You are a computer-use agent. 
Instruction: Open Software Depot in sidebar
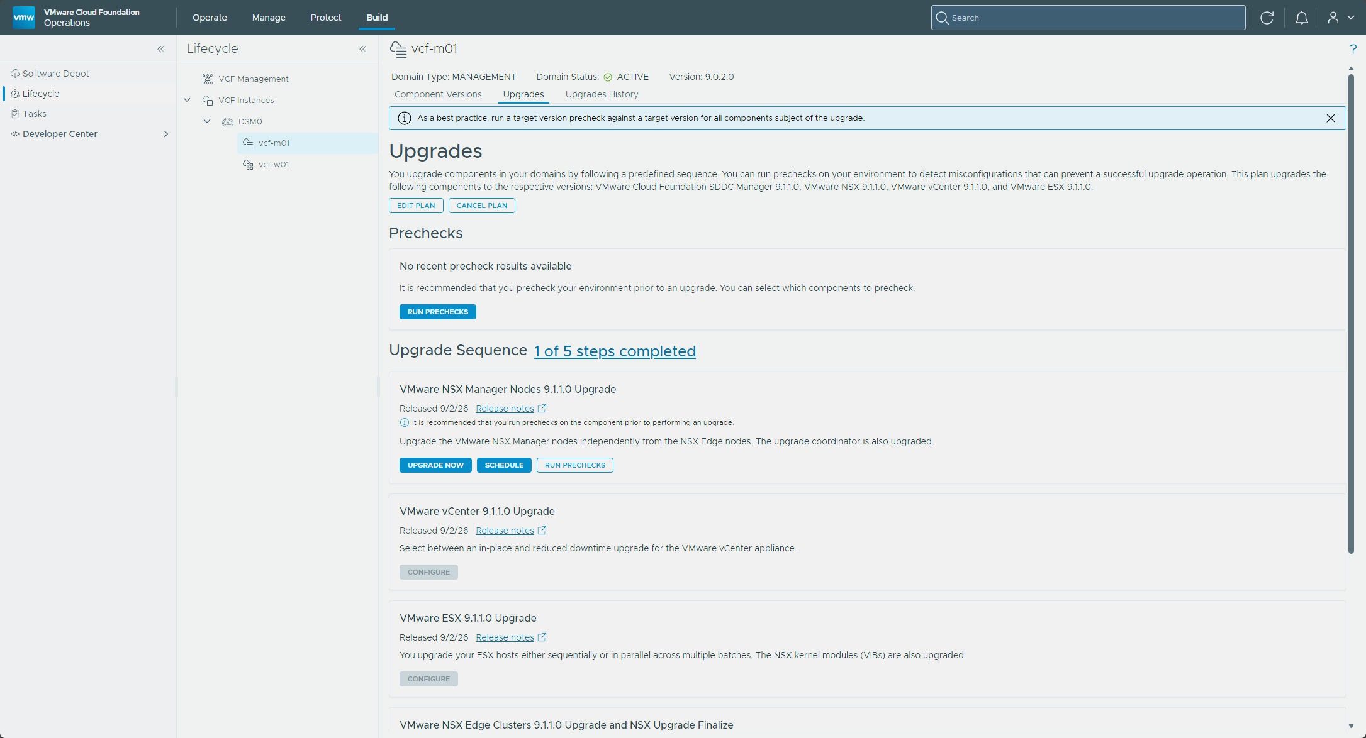56,74
